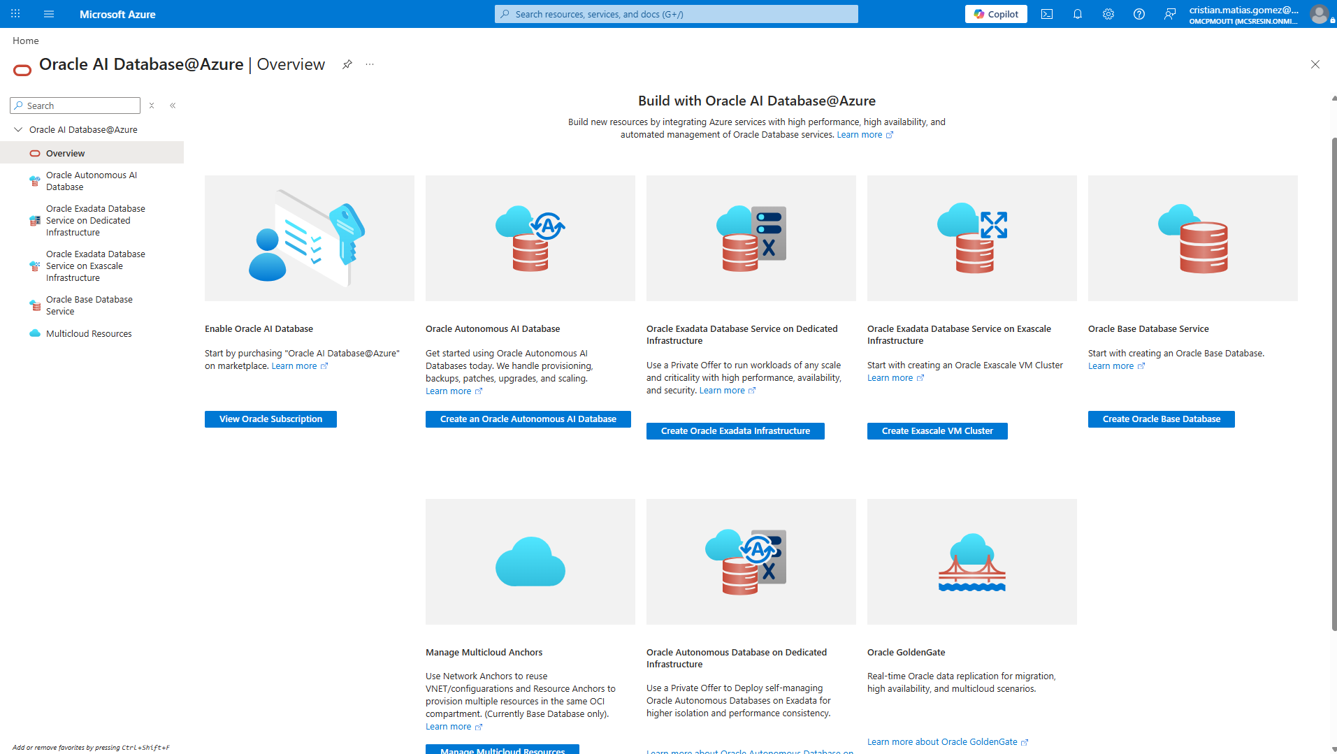Click the Exadata Dedicated Infrastructure sidebar icon

tap(35, 221)
